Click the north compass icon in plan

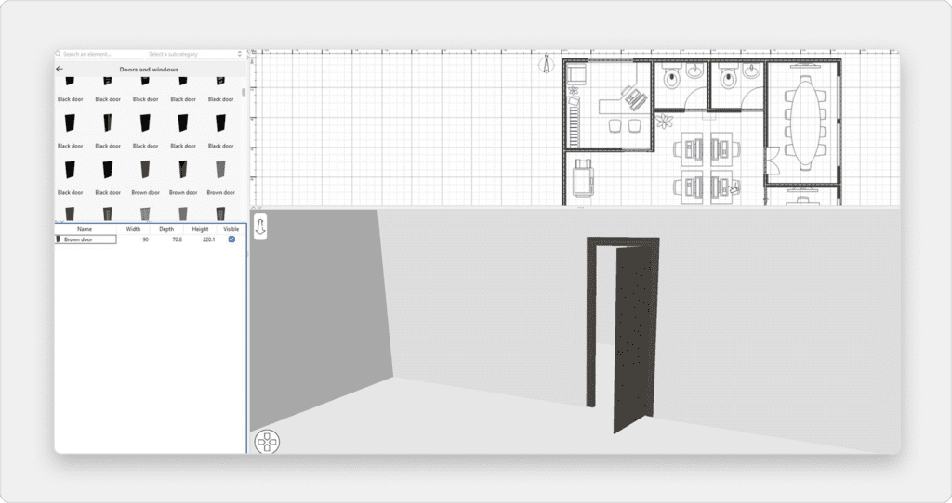547,63
